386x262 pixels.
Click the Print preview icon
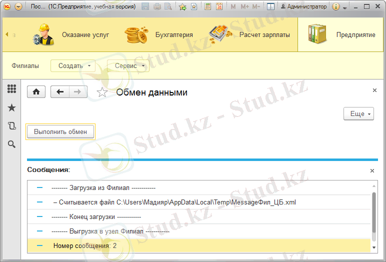point(168,6)
